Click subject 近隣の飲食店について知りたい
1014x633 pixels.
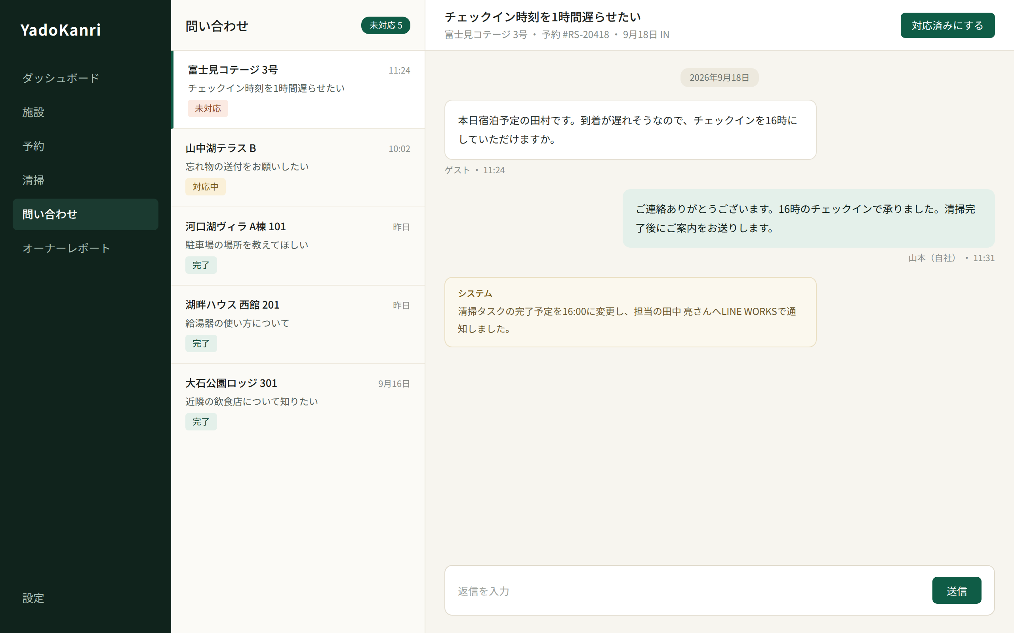[252, 402]
